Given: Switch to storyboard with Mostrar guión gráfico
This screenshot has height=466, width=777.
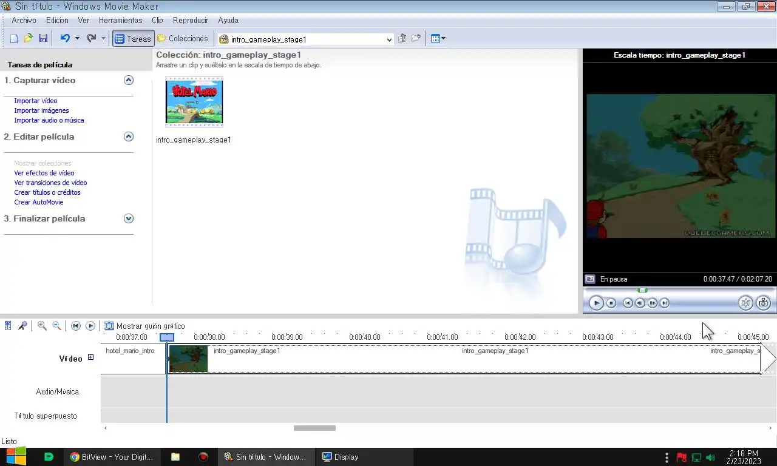Looking at the screenshot, I should 144,326.
